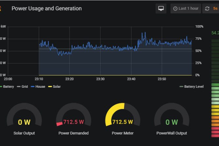Image resolution: width=219 pixels, height=146 pixels.
Task: Click the PowerWall Output gauge title
Action: [172, 133]
